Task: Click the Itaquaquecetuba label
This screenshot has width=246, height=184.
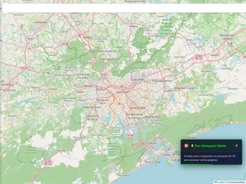Action: click(x=162, y=81)
